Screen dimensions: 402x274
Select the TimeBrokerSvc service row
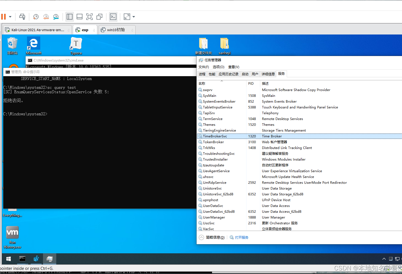(299, 136)
